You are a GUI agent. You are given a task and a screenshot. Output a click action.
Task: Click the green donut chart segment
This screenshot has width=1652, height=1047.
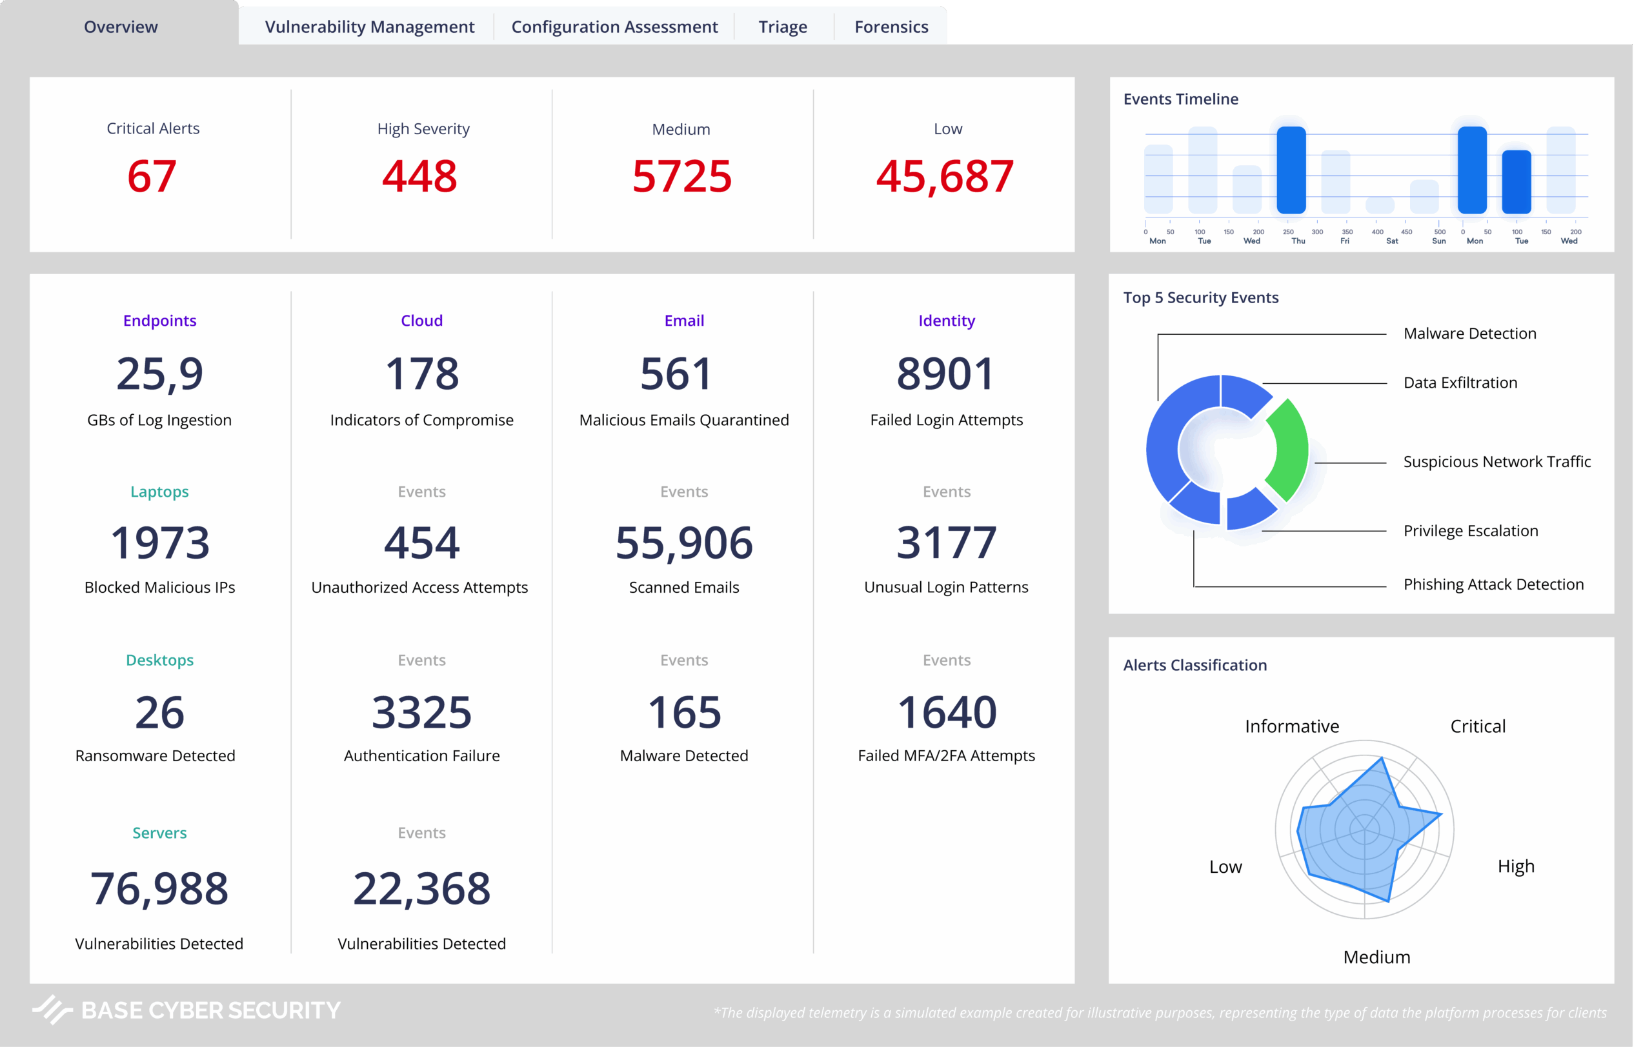(x=1290, y=449)
